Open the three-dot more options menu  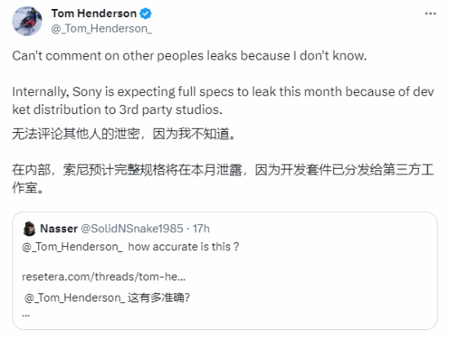click(x=430, y=13)
